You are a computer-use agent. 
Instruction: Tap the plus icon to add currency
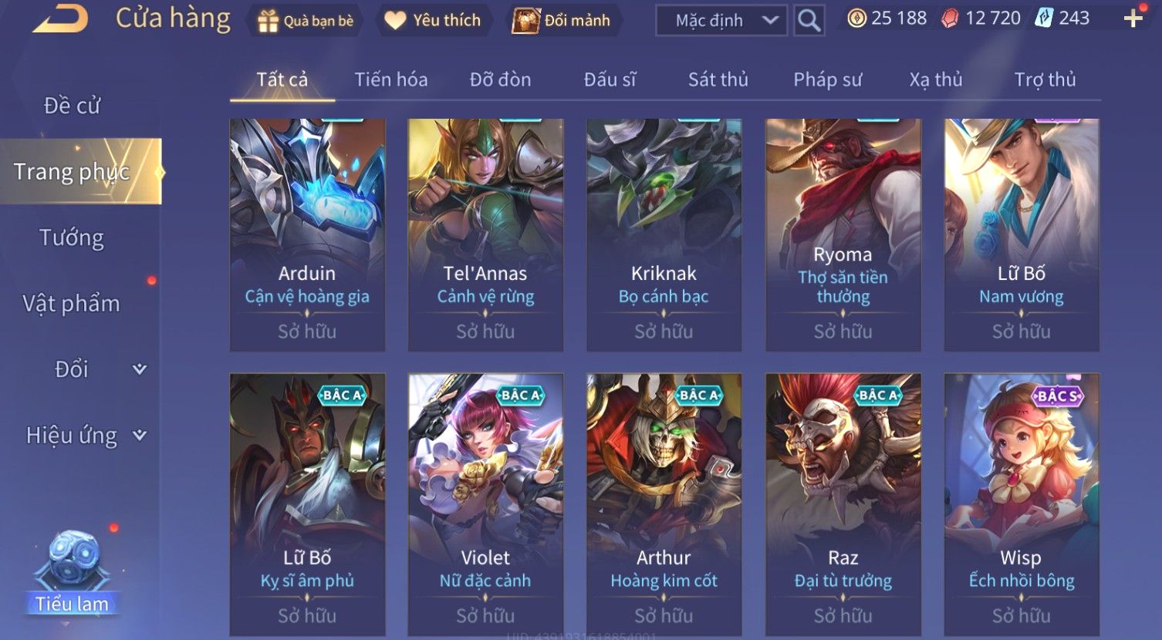(1133, 19)
